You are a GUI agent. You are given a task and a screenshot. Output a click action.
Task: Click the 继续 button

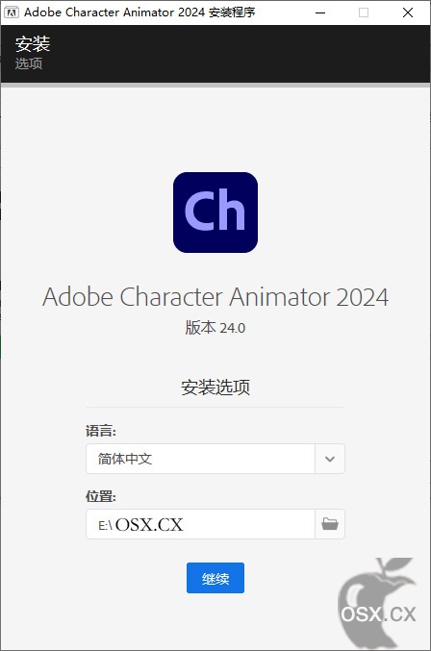[215, 578]
